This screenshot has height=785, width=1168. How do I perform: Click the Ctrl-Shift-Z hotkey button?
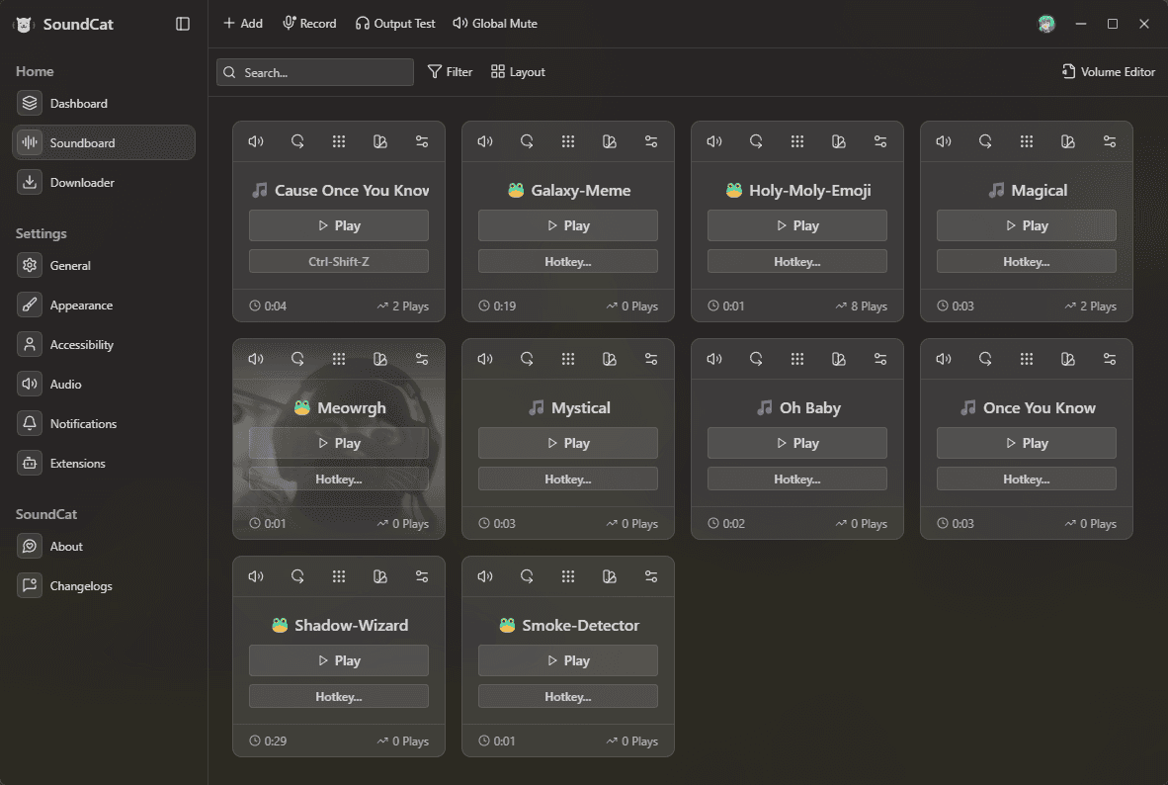point(339,261)
